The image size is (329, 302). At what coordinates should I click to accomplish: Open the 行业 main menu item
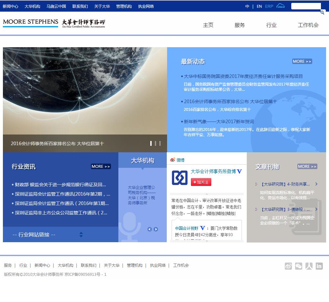click(x=271, y=25)
